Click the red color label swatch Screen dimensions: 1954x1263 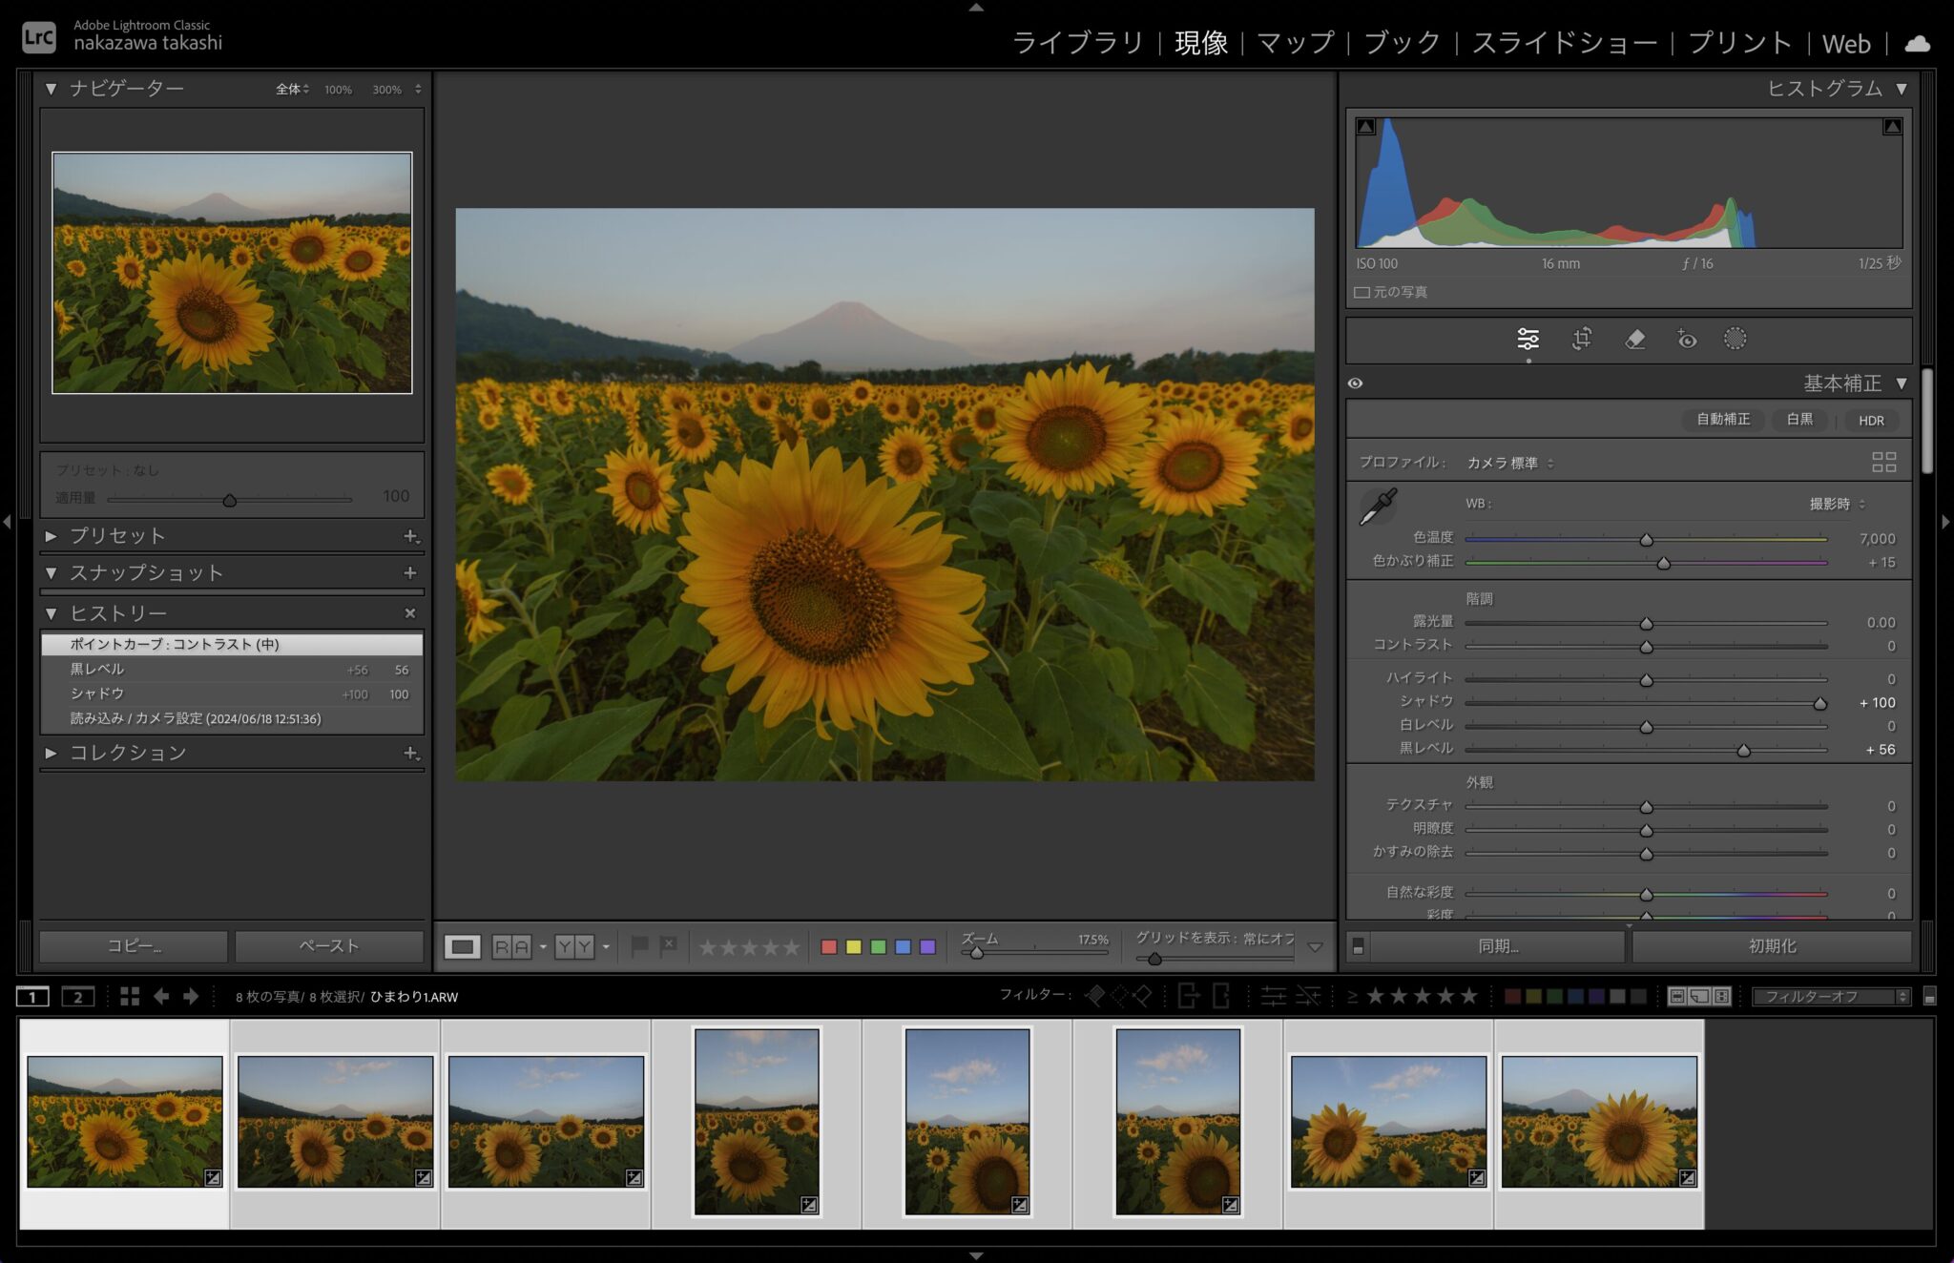828,946
